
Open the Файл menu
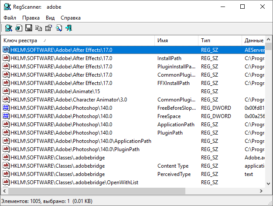pos(10,18)
